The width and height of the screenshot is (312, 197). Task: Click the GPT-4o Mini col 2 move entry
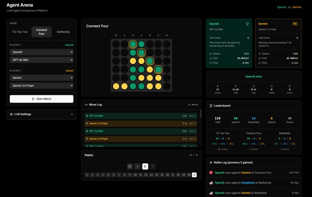(x=141, y=131)
